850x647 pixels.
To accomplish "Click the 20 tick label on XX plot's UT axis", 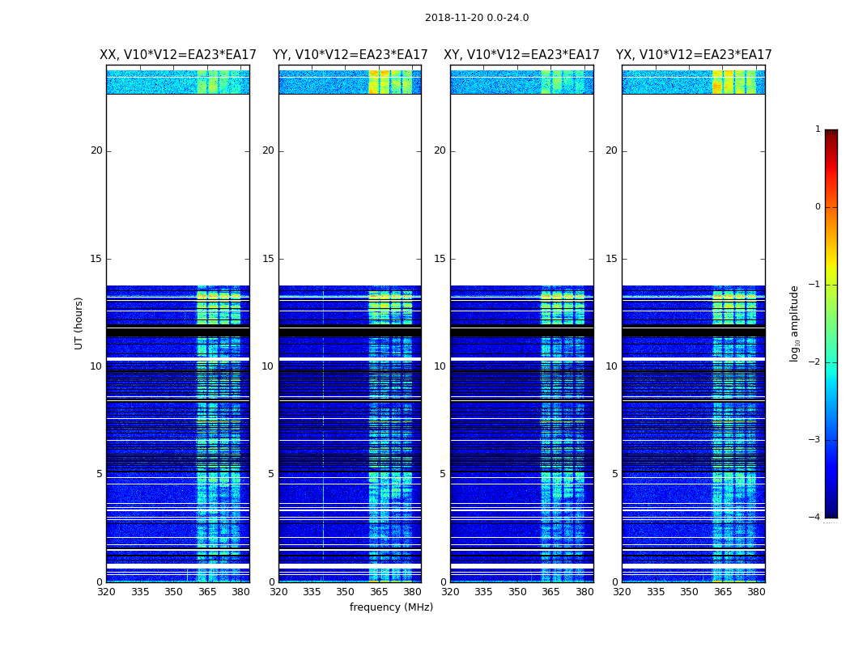I will tap(96, 150).
